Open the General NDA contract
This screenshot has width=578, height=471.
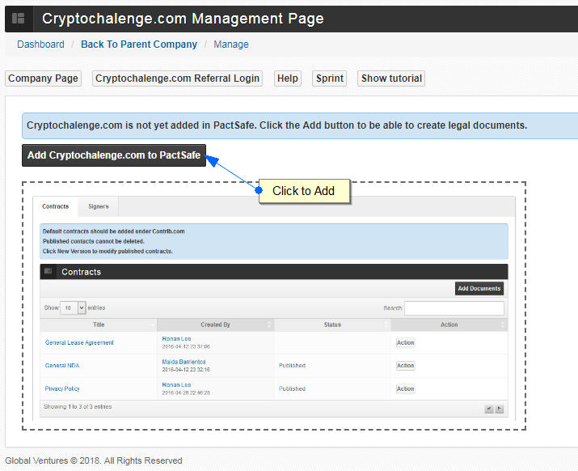coord(62,366)
